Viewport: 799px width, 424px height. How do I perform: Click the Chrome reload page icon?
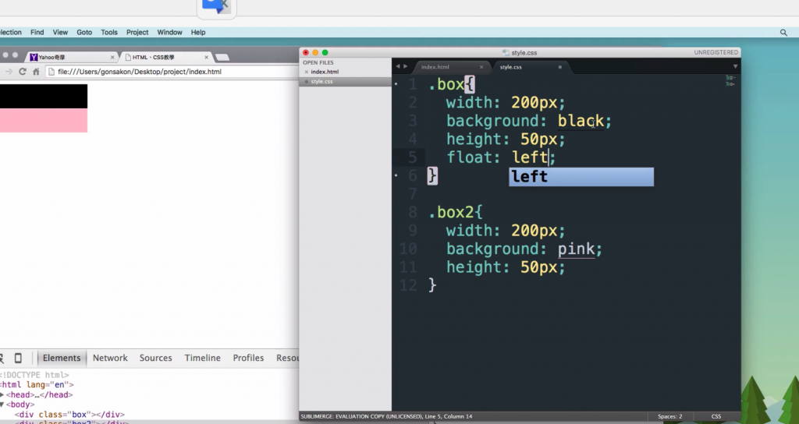(22, 72)
